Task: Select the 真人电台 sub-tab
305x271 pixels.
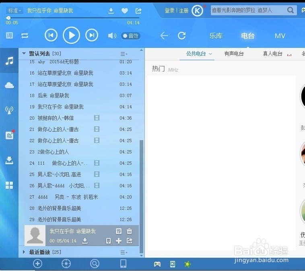Action: (x=272, y=54)
